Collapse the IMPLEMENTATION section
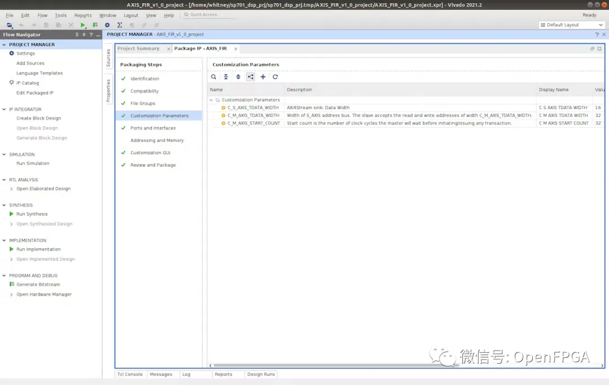Screen dimensions: 609x385 (5, 240)
